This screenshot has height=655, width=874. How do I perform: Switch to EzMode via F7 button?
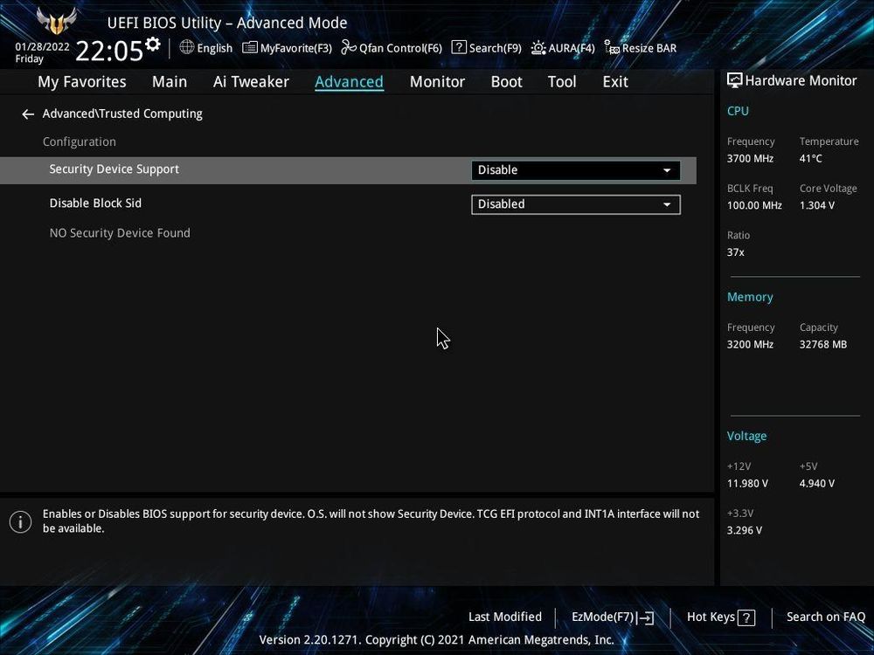[x=613, y=617]
